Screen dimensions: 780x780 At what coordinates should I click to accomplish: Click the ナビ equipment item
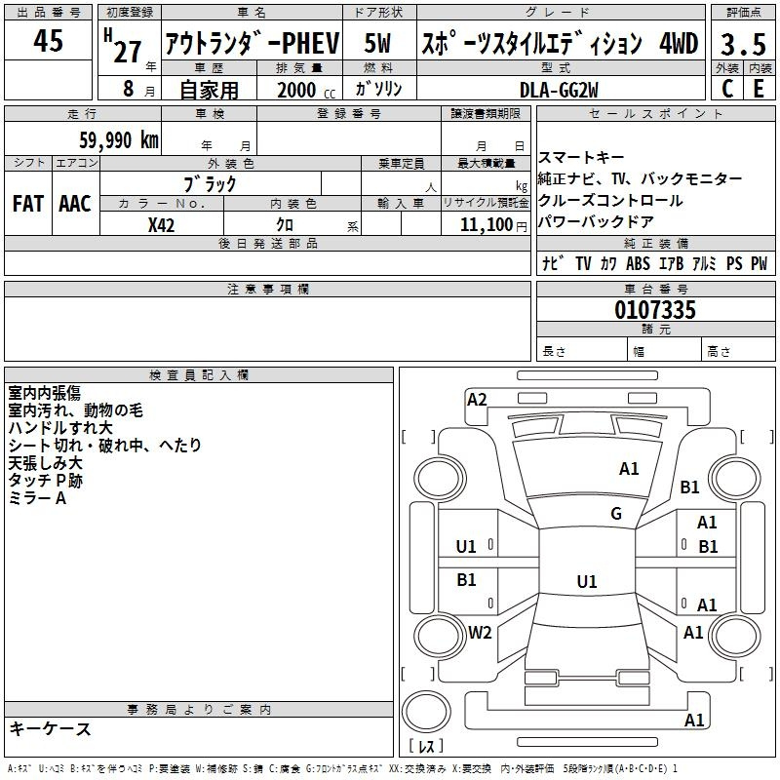[x=553, y=263]
